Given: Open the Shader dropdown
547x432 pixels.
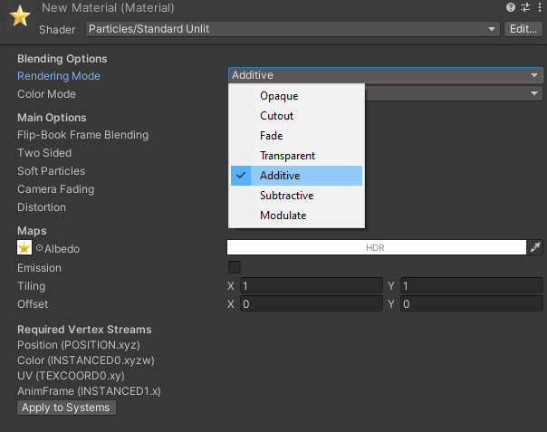Looking at the screenshot, I should point(293,29).
